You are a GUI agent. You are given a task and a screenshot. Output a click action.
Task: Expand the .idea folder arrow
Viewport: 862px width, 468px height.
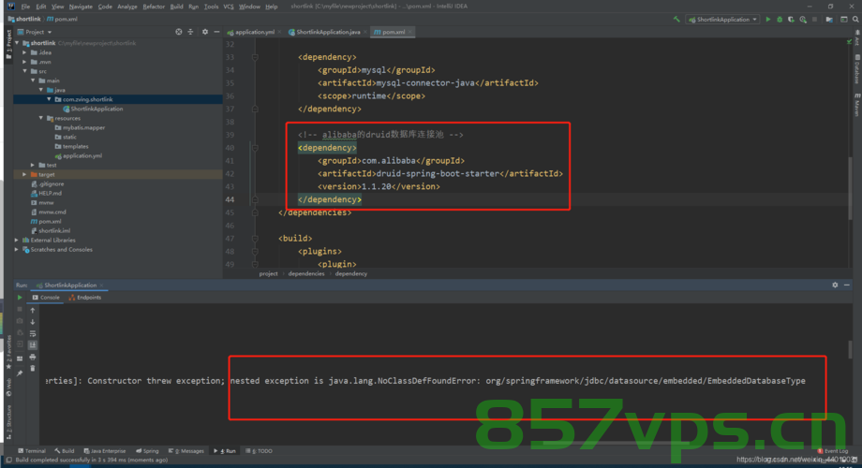click(x=24, y=52)
